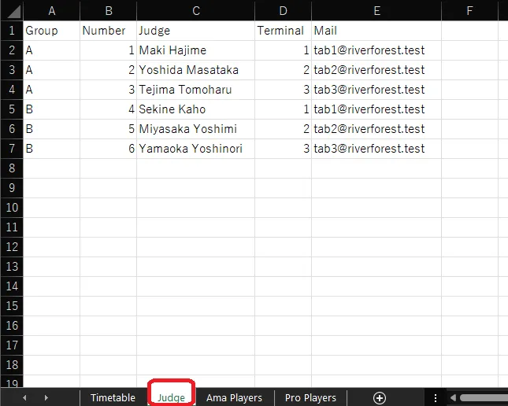Click the previous sheet navigation arrow
The width and height of the screenshot is (508, 406).
(24, 398)
